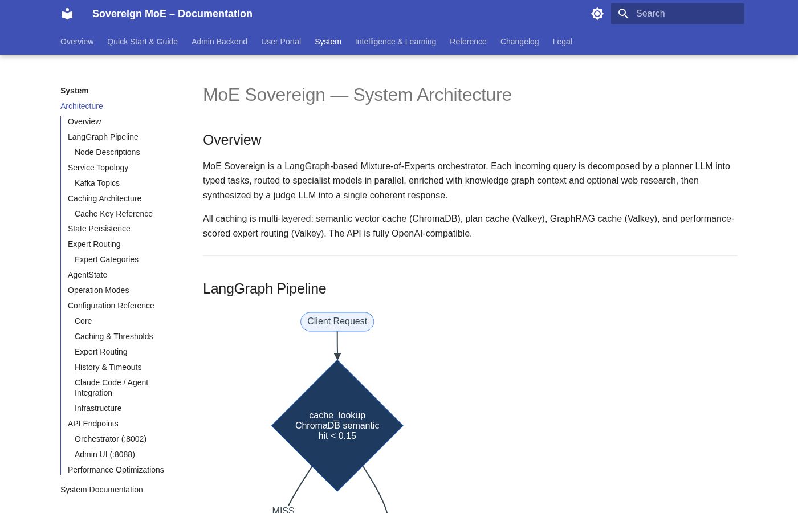Open Claude Code / Agent Integration
This screenshot has width=798, height=513.
(112, 388)
